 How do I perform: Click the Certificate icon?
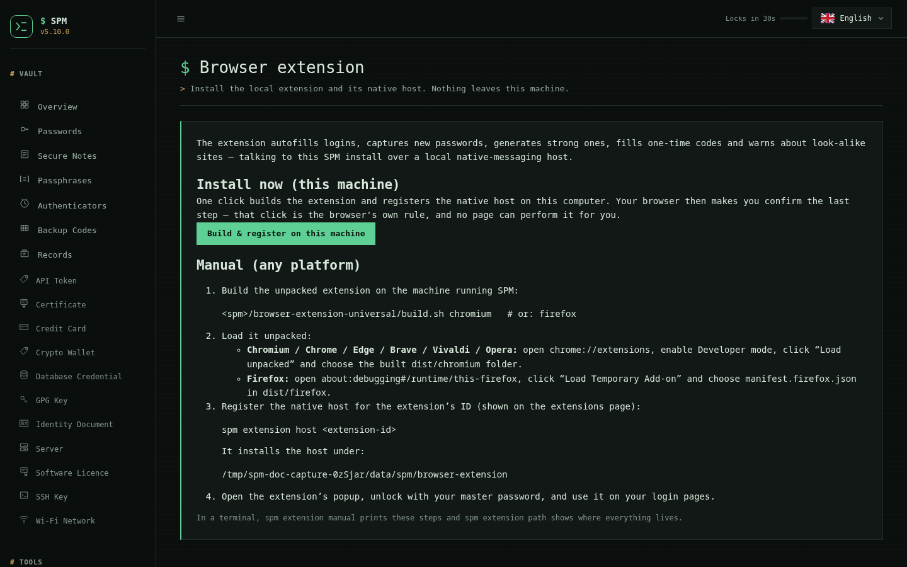coord(24,303)
